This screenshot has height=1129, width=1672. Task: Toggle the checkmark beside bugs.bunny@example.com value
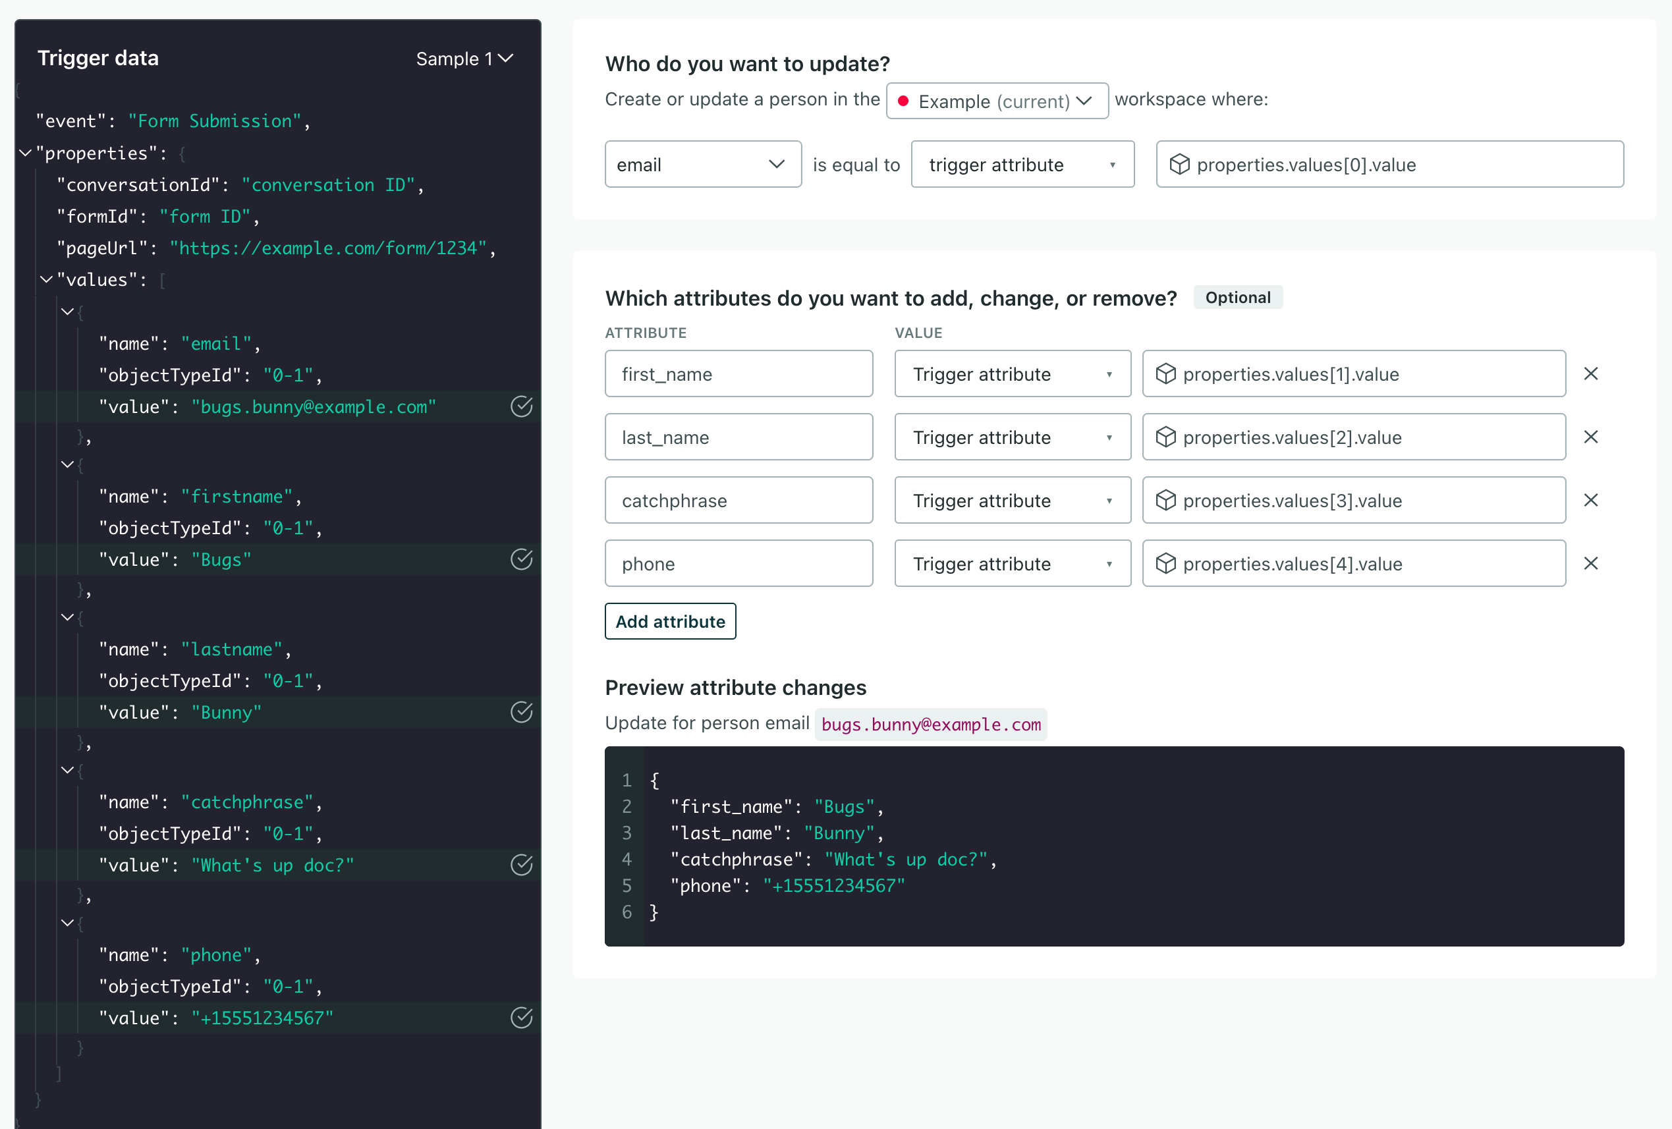(x=522, y=406)
